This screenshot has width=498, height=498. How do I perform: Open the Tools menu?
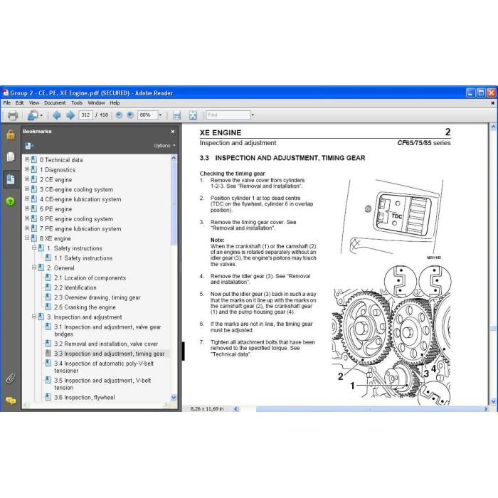77,103
